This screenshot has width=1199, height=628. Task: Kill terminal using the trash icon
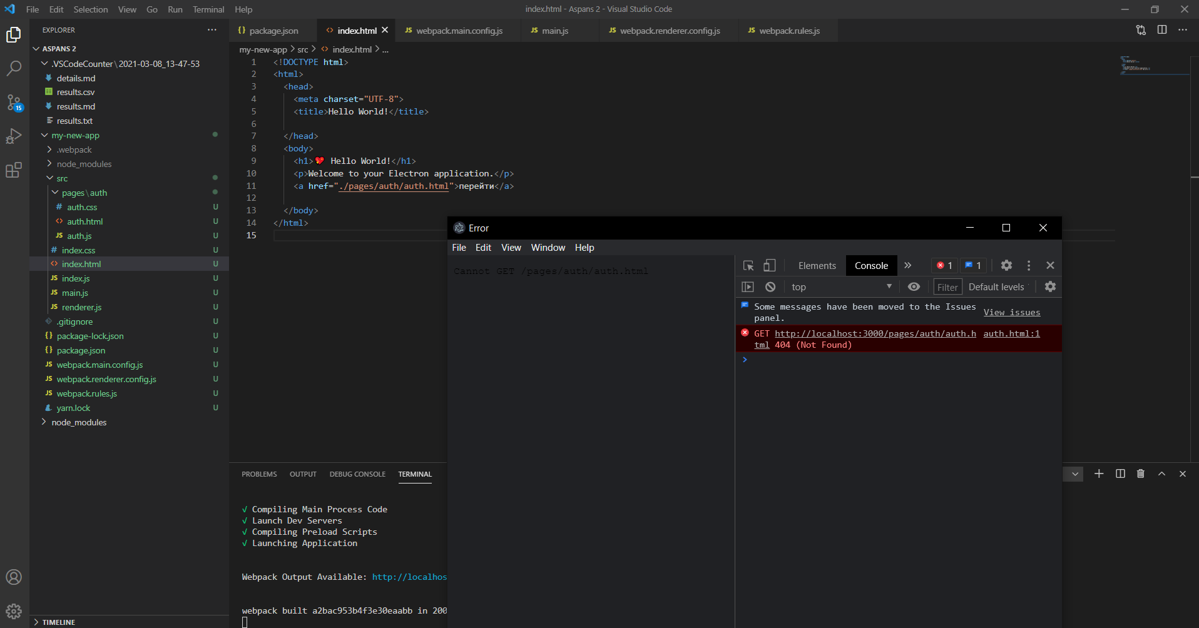(x=1140, y=474)
